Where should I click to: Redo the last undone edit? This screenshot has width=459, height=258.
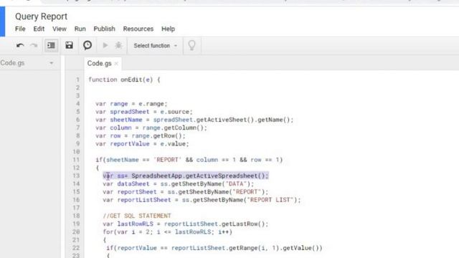tap(34, 45)
